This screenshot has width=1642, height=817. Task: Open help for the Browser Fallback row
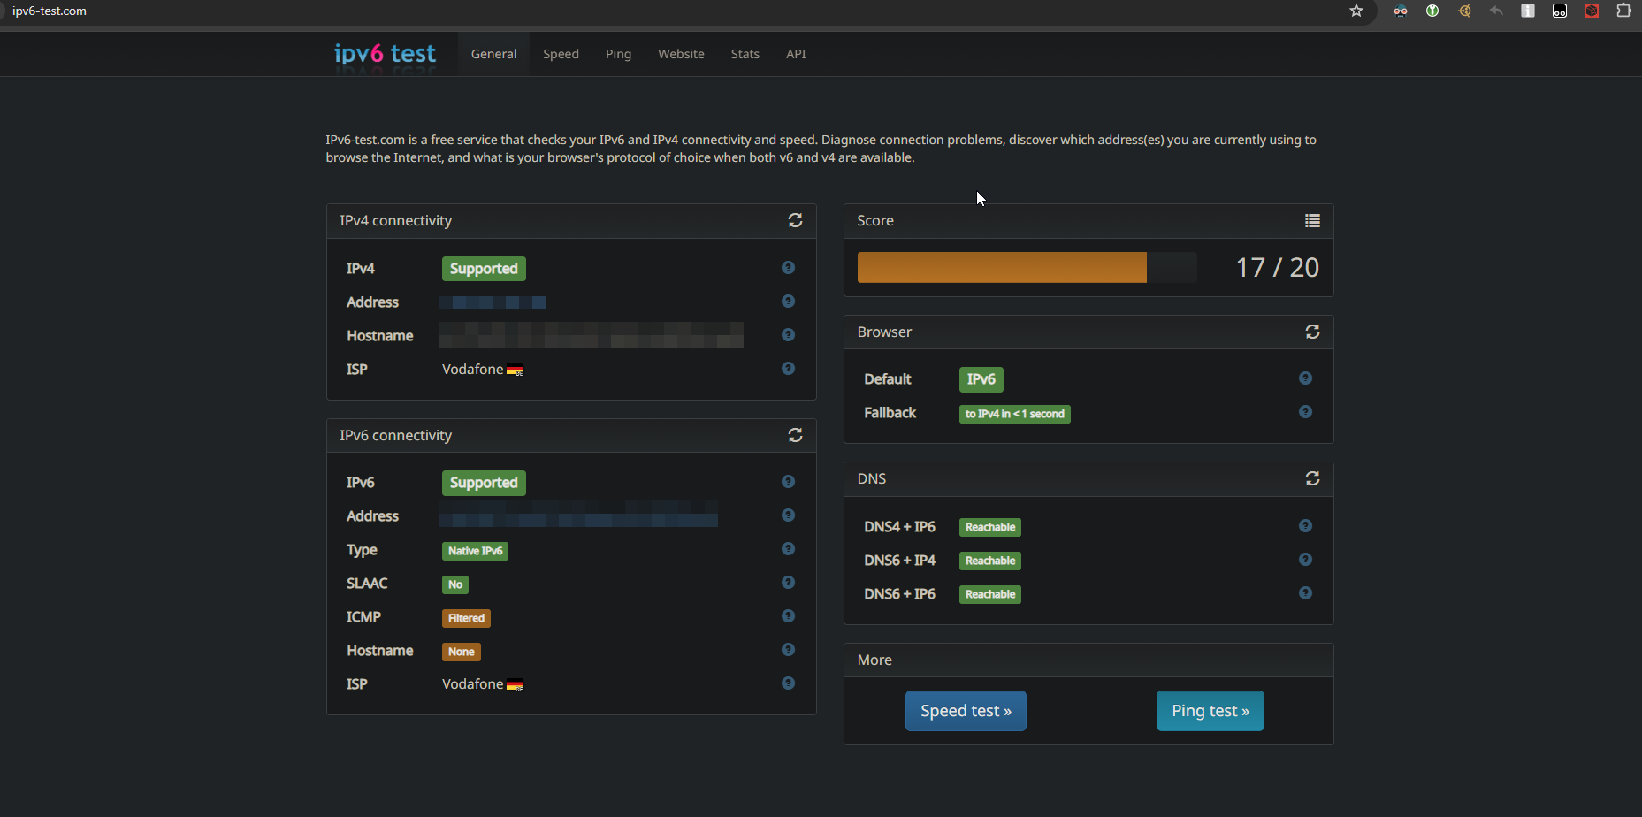(1305, 412)
